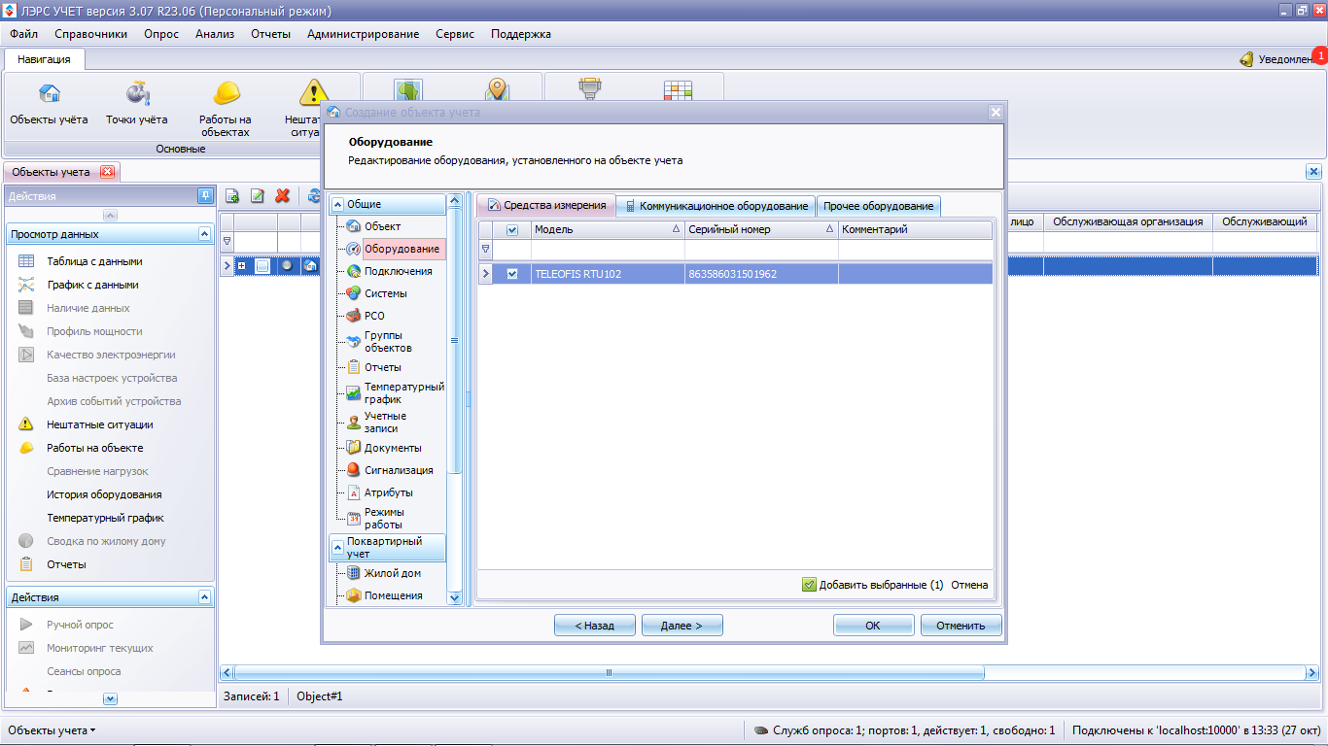The height and width of the screenshot is (746, 1328).
Task: Open Таблица с данными in actions panel
Action: coord(94,261)
